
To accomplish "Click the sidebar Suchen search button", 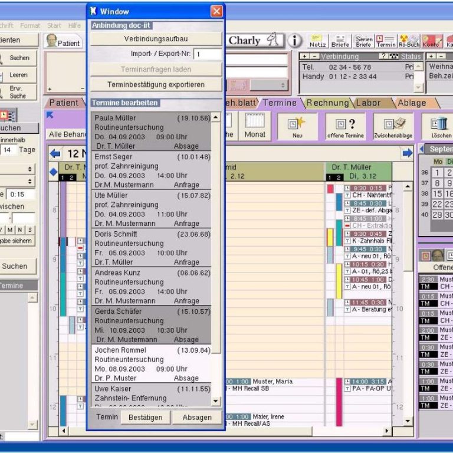I will click(18, 58).
